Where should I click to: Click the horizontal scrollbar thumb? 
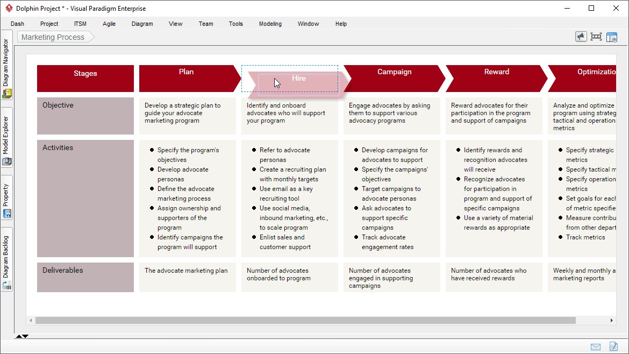coord(305,320)
